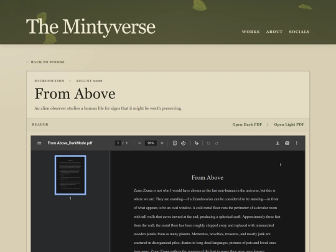Select the page number input field
Viewport: 336px width, 252px height.
coord(118,143)
